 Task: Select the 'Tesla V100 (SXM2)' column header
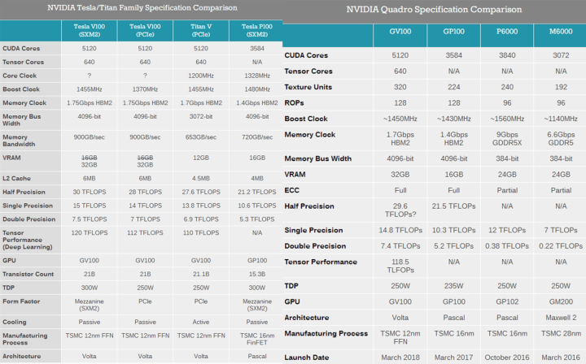[x=90, y=30]
